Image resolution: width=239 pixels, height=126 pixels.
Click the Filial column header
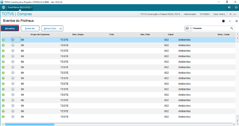click(x=112, y=35)
